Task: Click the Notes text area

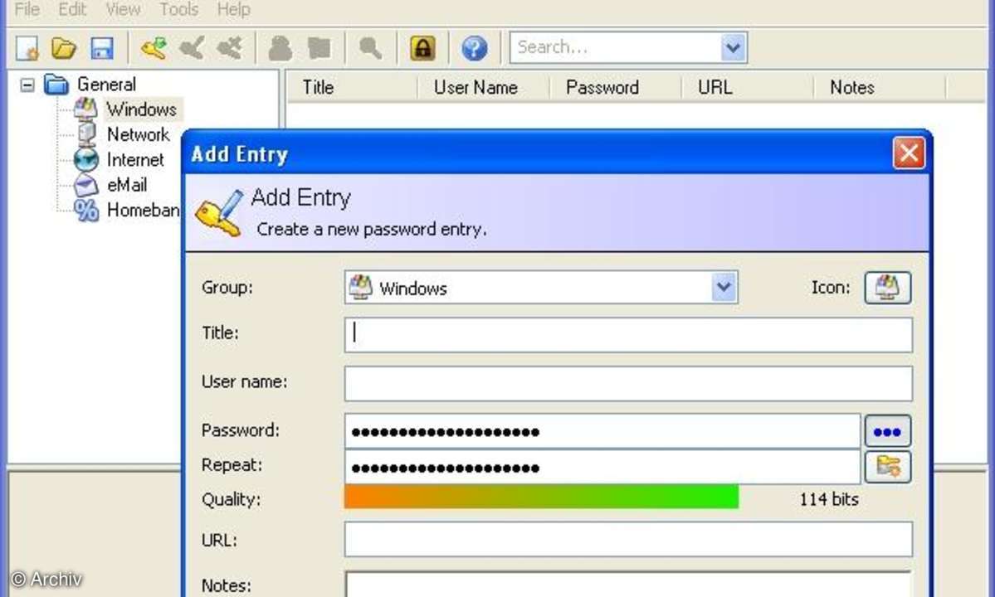Action: (x=628, y=585)
